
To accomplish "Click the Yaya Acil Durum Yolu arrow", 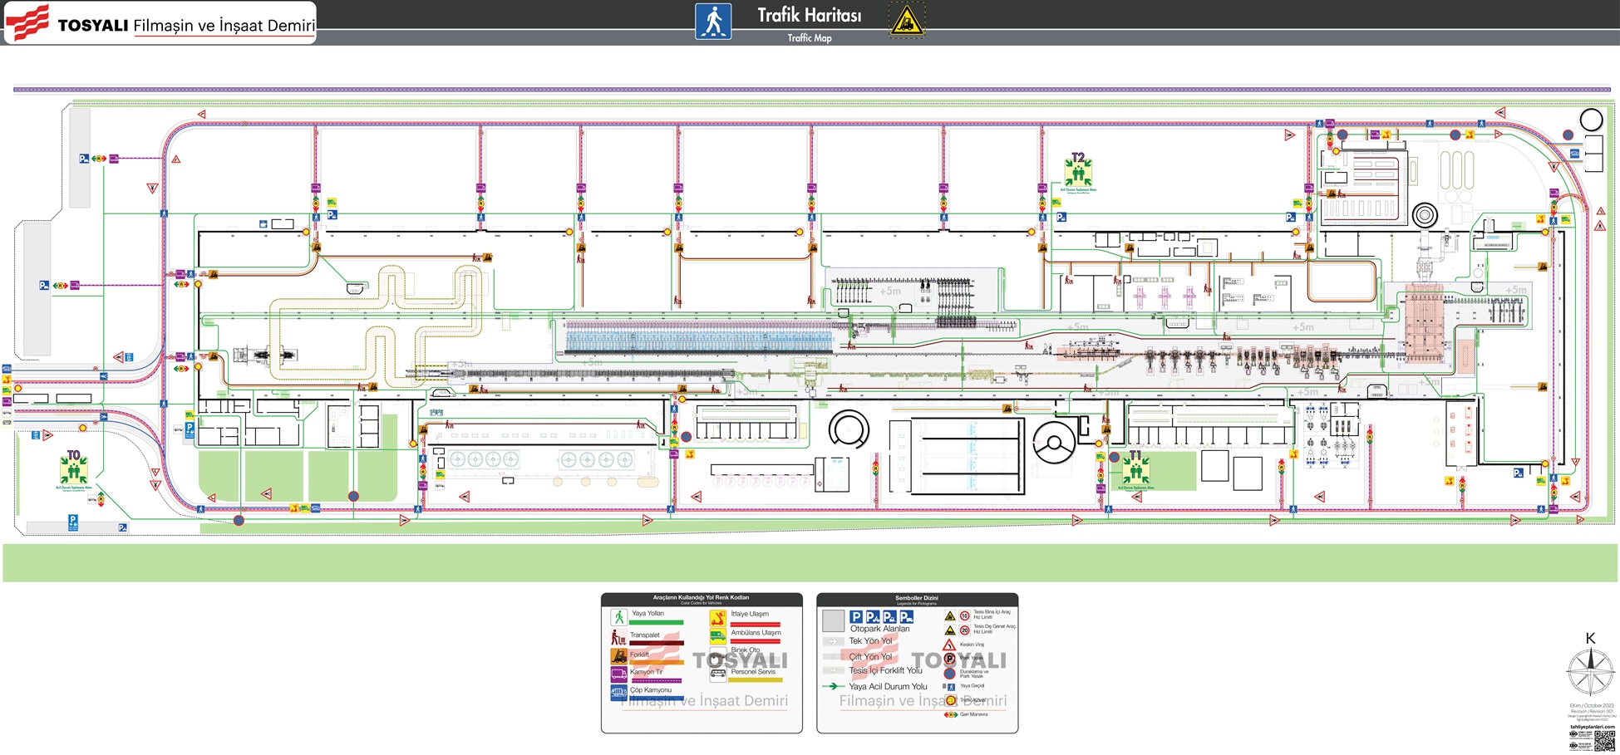I will click(833, 686).
